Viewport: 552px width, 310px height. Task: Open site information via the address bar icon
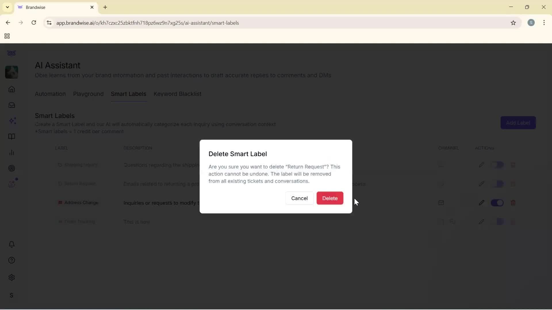click(49, 23)
